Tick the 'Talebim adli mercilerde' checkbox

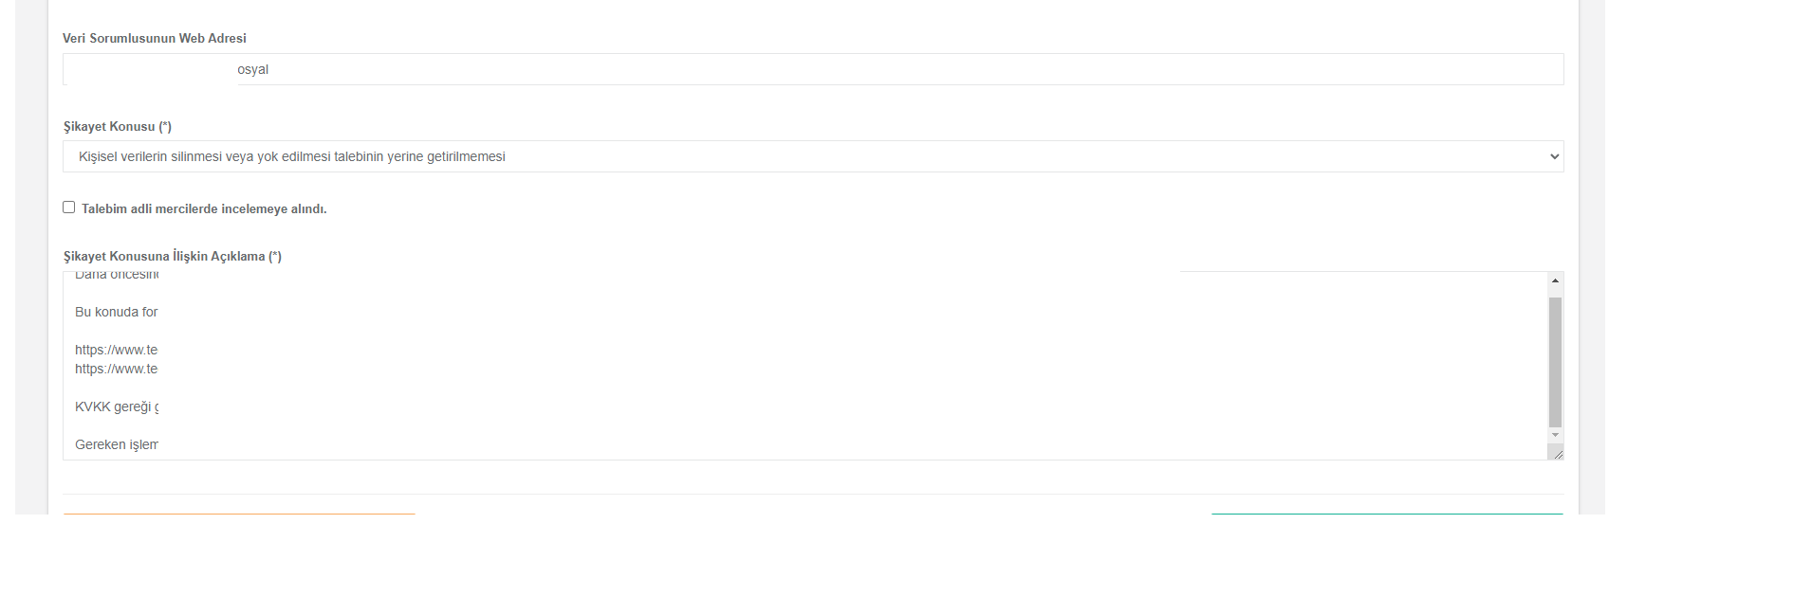[x=68, y=208]
